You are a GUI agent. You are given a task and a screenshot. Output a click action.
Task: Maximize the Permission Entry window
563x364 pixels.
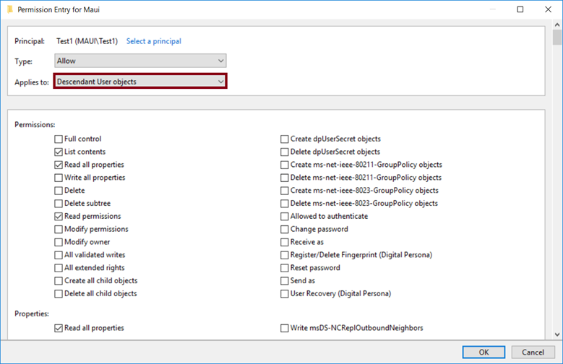[520, 10]
